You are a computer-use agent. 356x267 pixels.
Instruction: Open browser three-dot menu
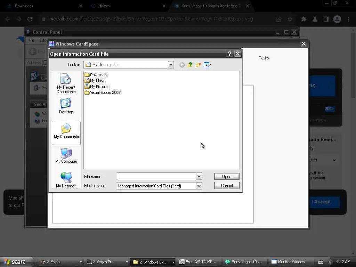pyautogui.click(x=348, y=19)
